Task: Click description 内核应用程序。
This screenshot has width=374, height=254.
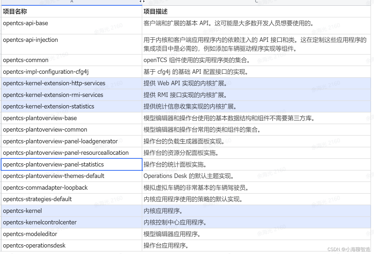Action: point(256,211)
